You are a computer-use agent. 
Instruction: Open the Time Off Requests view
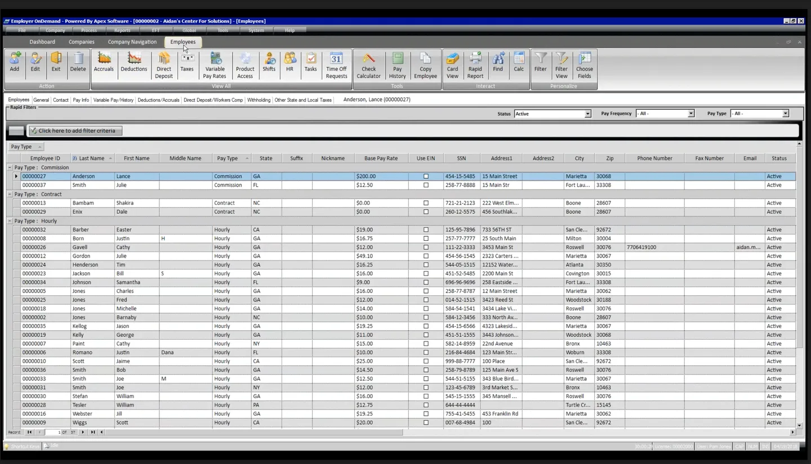click(336, 63)
